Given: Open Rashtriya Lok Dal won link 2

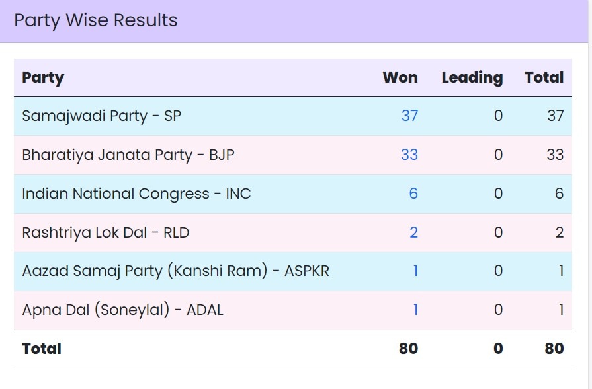Looking at the screenshot, I should pyautogui.click(x=413, y=232).
